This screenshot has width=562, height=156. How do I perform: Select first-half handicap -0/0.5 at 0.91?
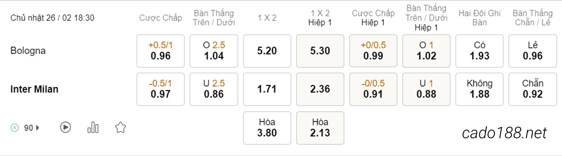[373, 89]
